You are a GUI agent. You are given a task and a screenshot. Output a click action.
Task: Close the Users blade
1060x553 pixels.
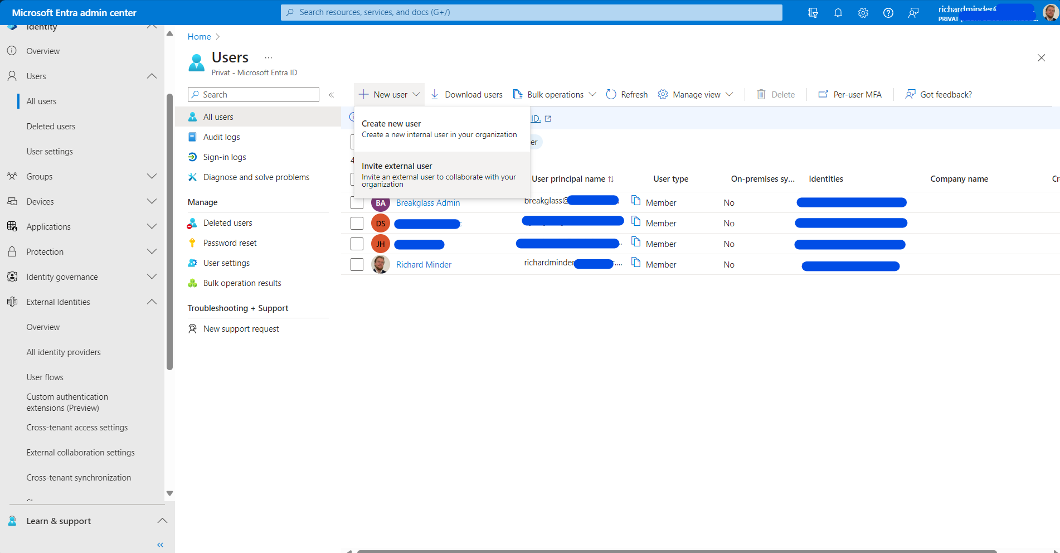[x=1041, y=58]
